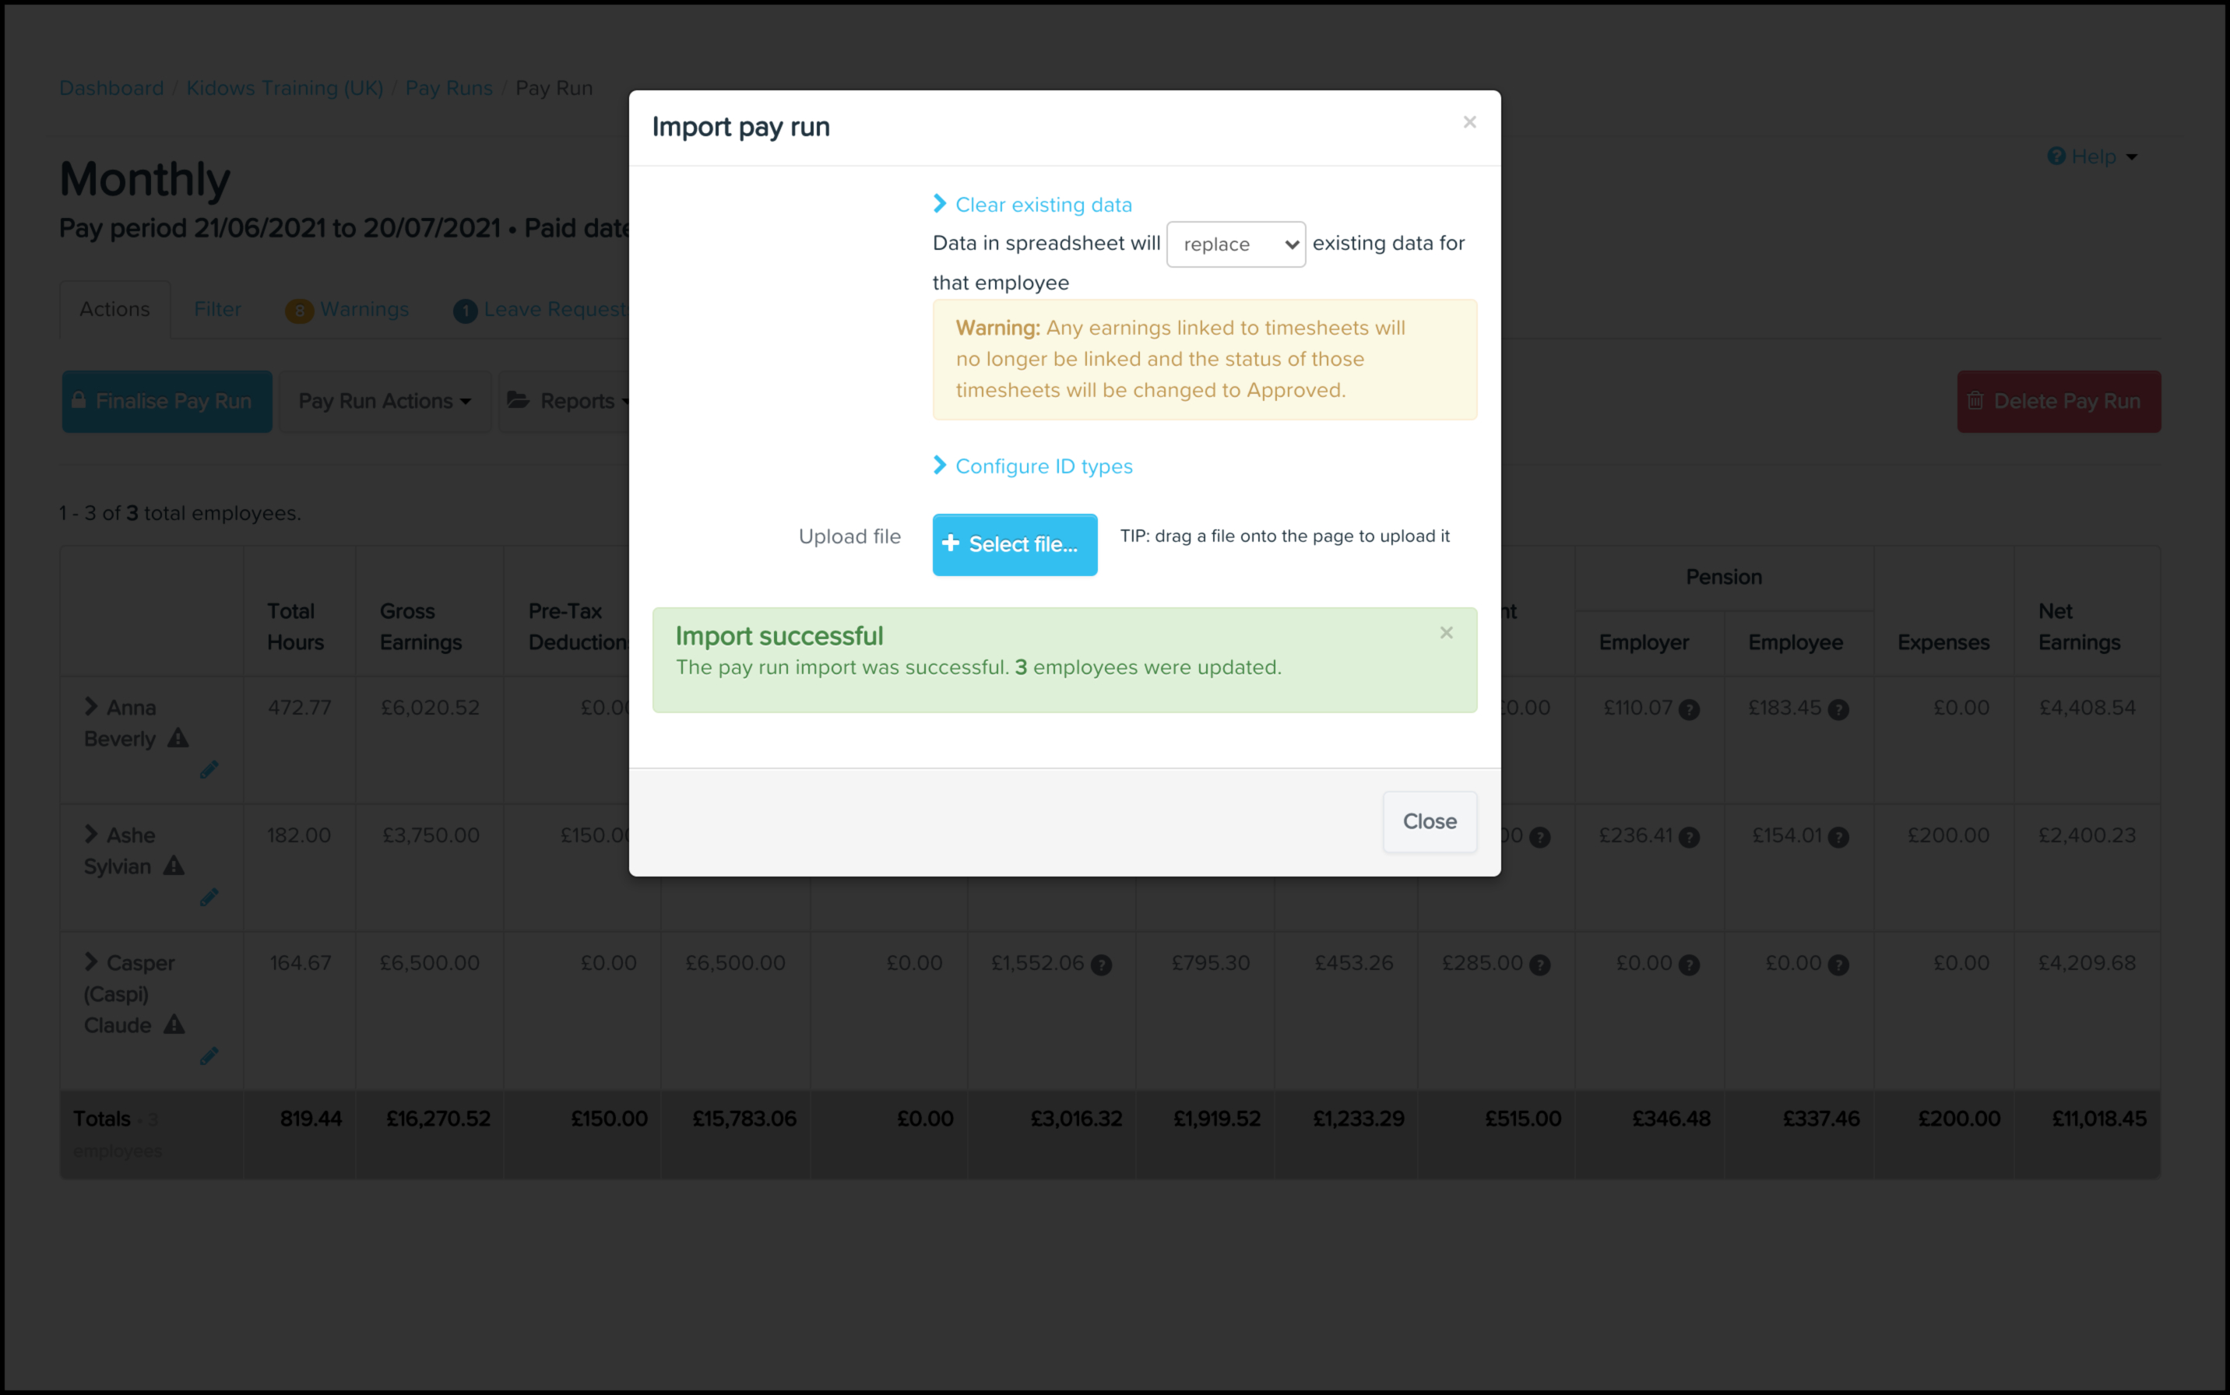The image size is (2230, 1395).
Task: Click the Select file upload button
Action: point(1014,544)
